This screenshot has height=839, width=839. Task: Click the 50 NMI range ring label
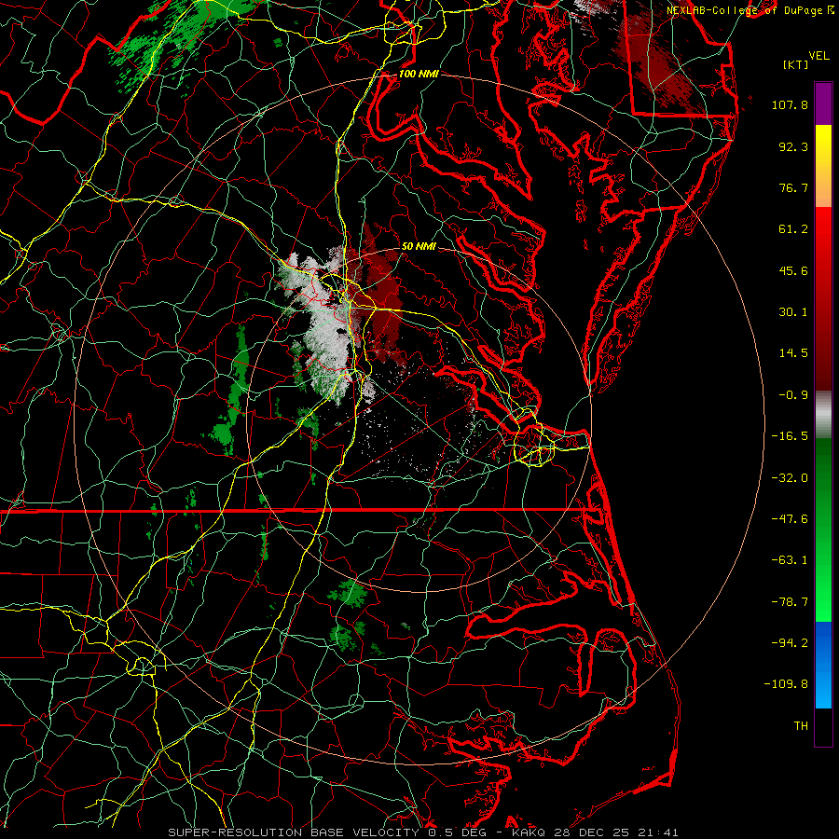[x=419, y=246]
